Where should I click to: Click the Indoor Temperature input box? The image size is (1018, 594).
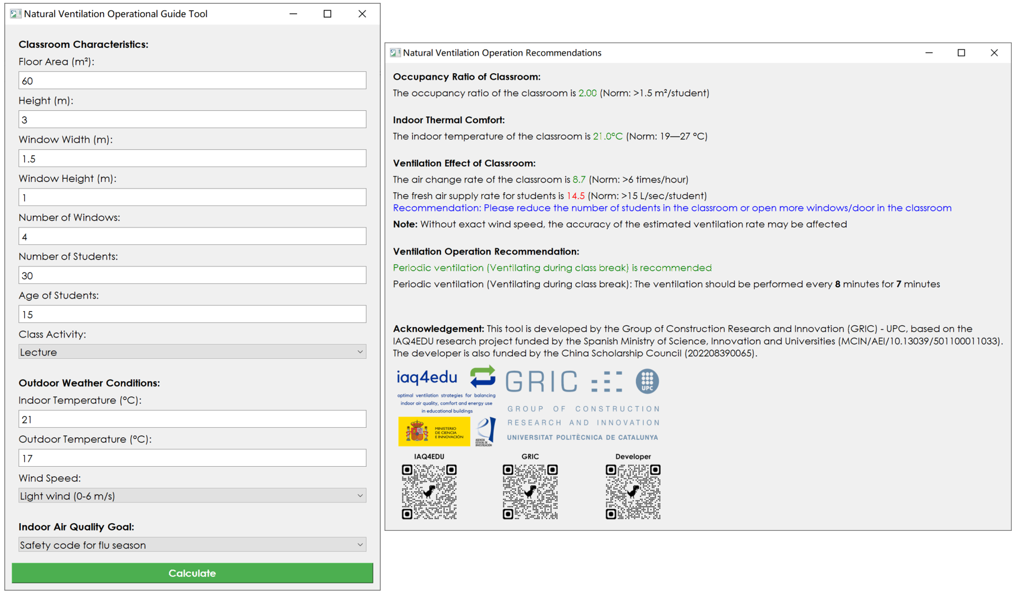click(x=192, y=419)
